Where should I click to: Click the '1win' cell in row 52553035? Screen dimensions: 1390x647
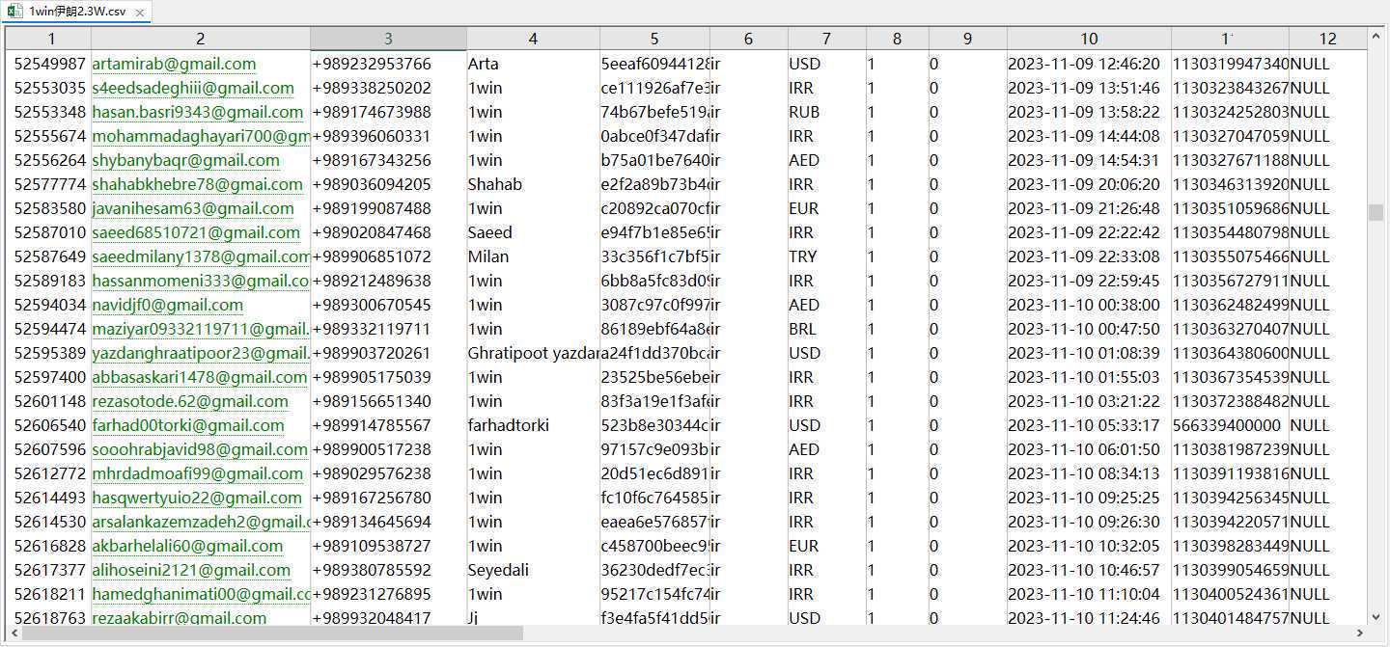coord(533,88)
